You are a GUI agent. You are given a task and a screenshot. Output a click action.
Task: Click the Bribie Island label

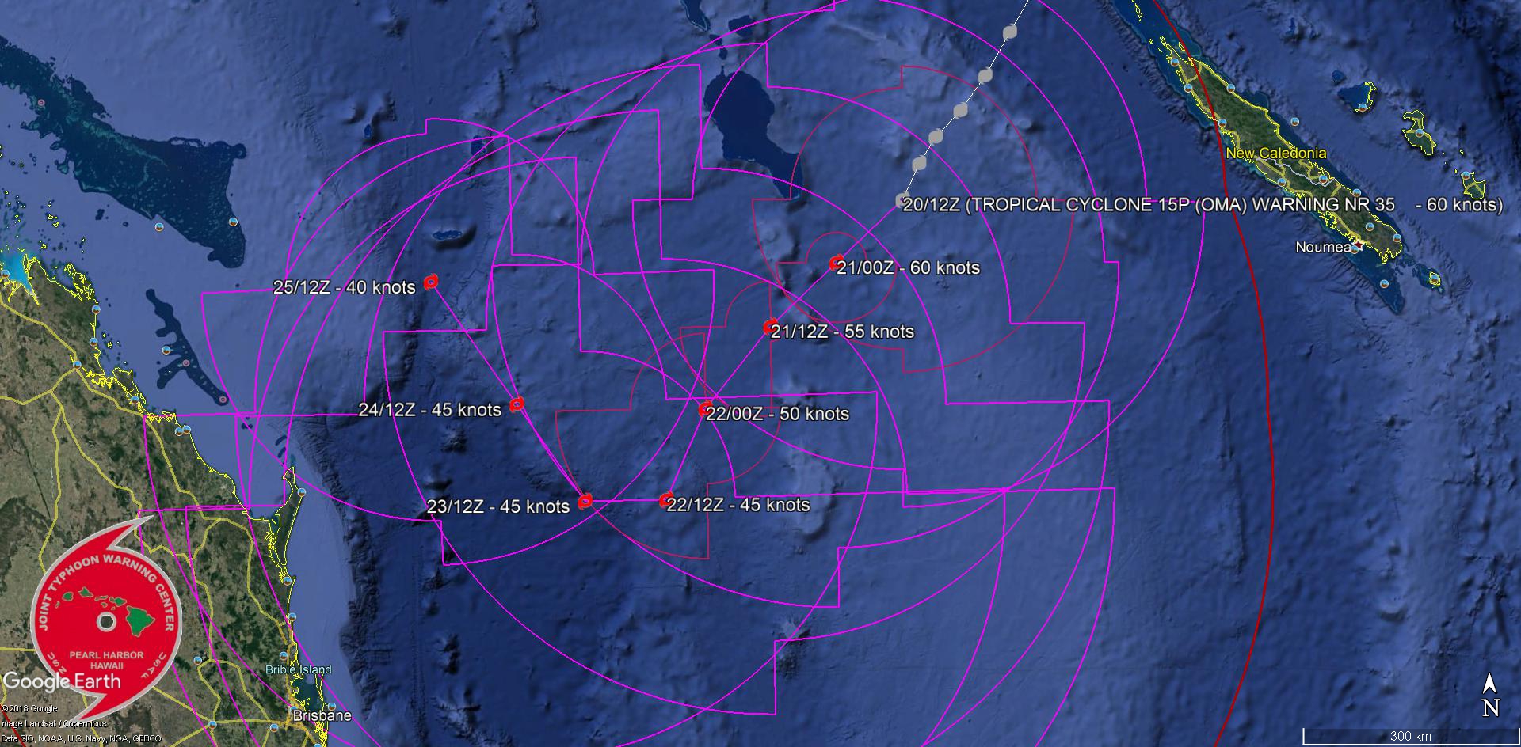pos(299,669)
